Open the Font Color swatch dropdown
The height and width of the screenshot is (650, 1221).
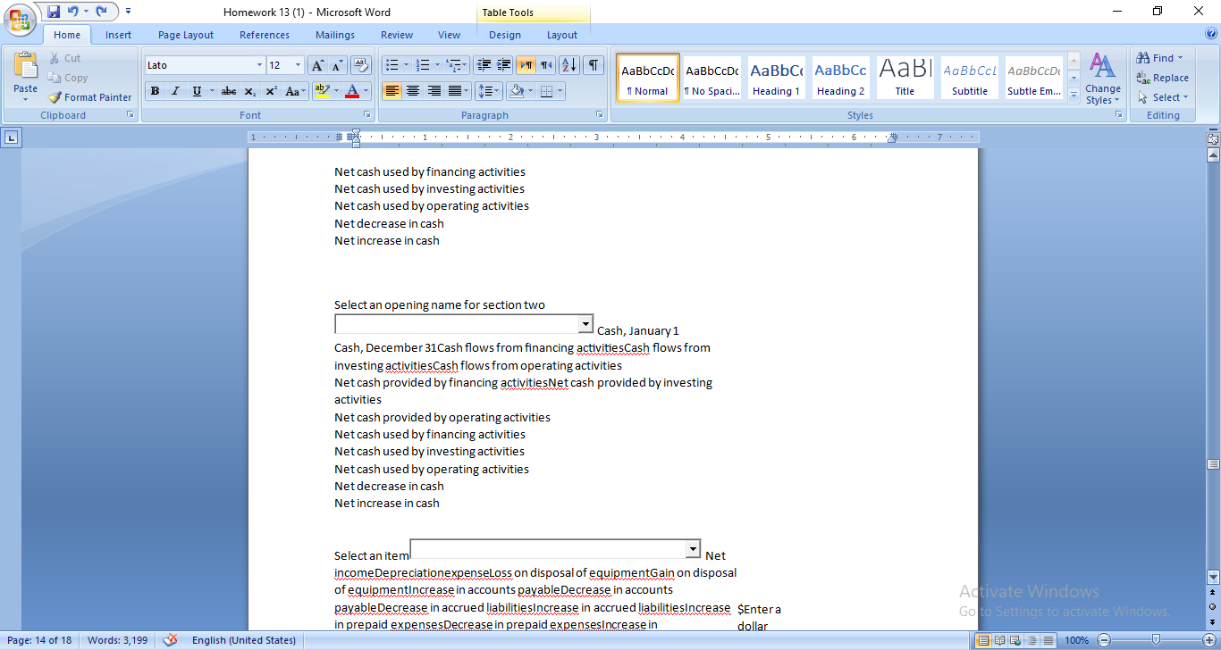[364, 91]
